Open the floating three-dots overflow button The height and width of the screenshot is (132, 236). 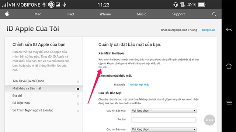tap(209, 120)
